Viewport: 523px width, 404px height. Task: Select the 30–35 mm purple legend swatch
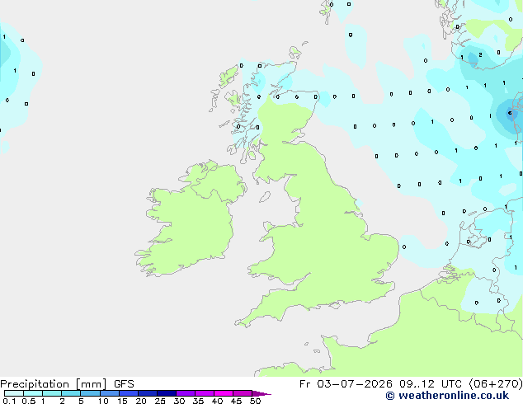point(186,393)
